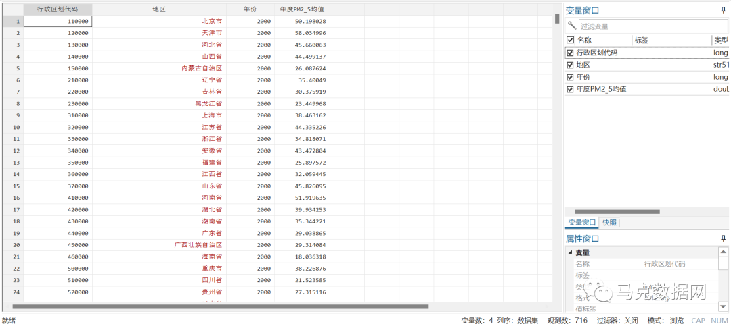Image resolution: width=731 pixels, height=324 pixels.
Task: Click the 类型 column header in variables list
Action: coord(721,40)
